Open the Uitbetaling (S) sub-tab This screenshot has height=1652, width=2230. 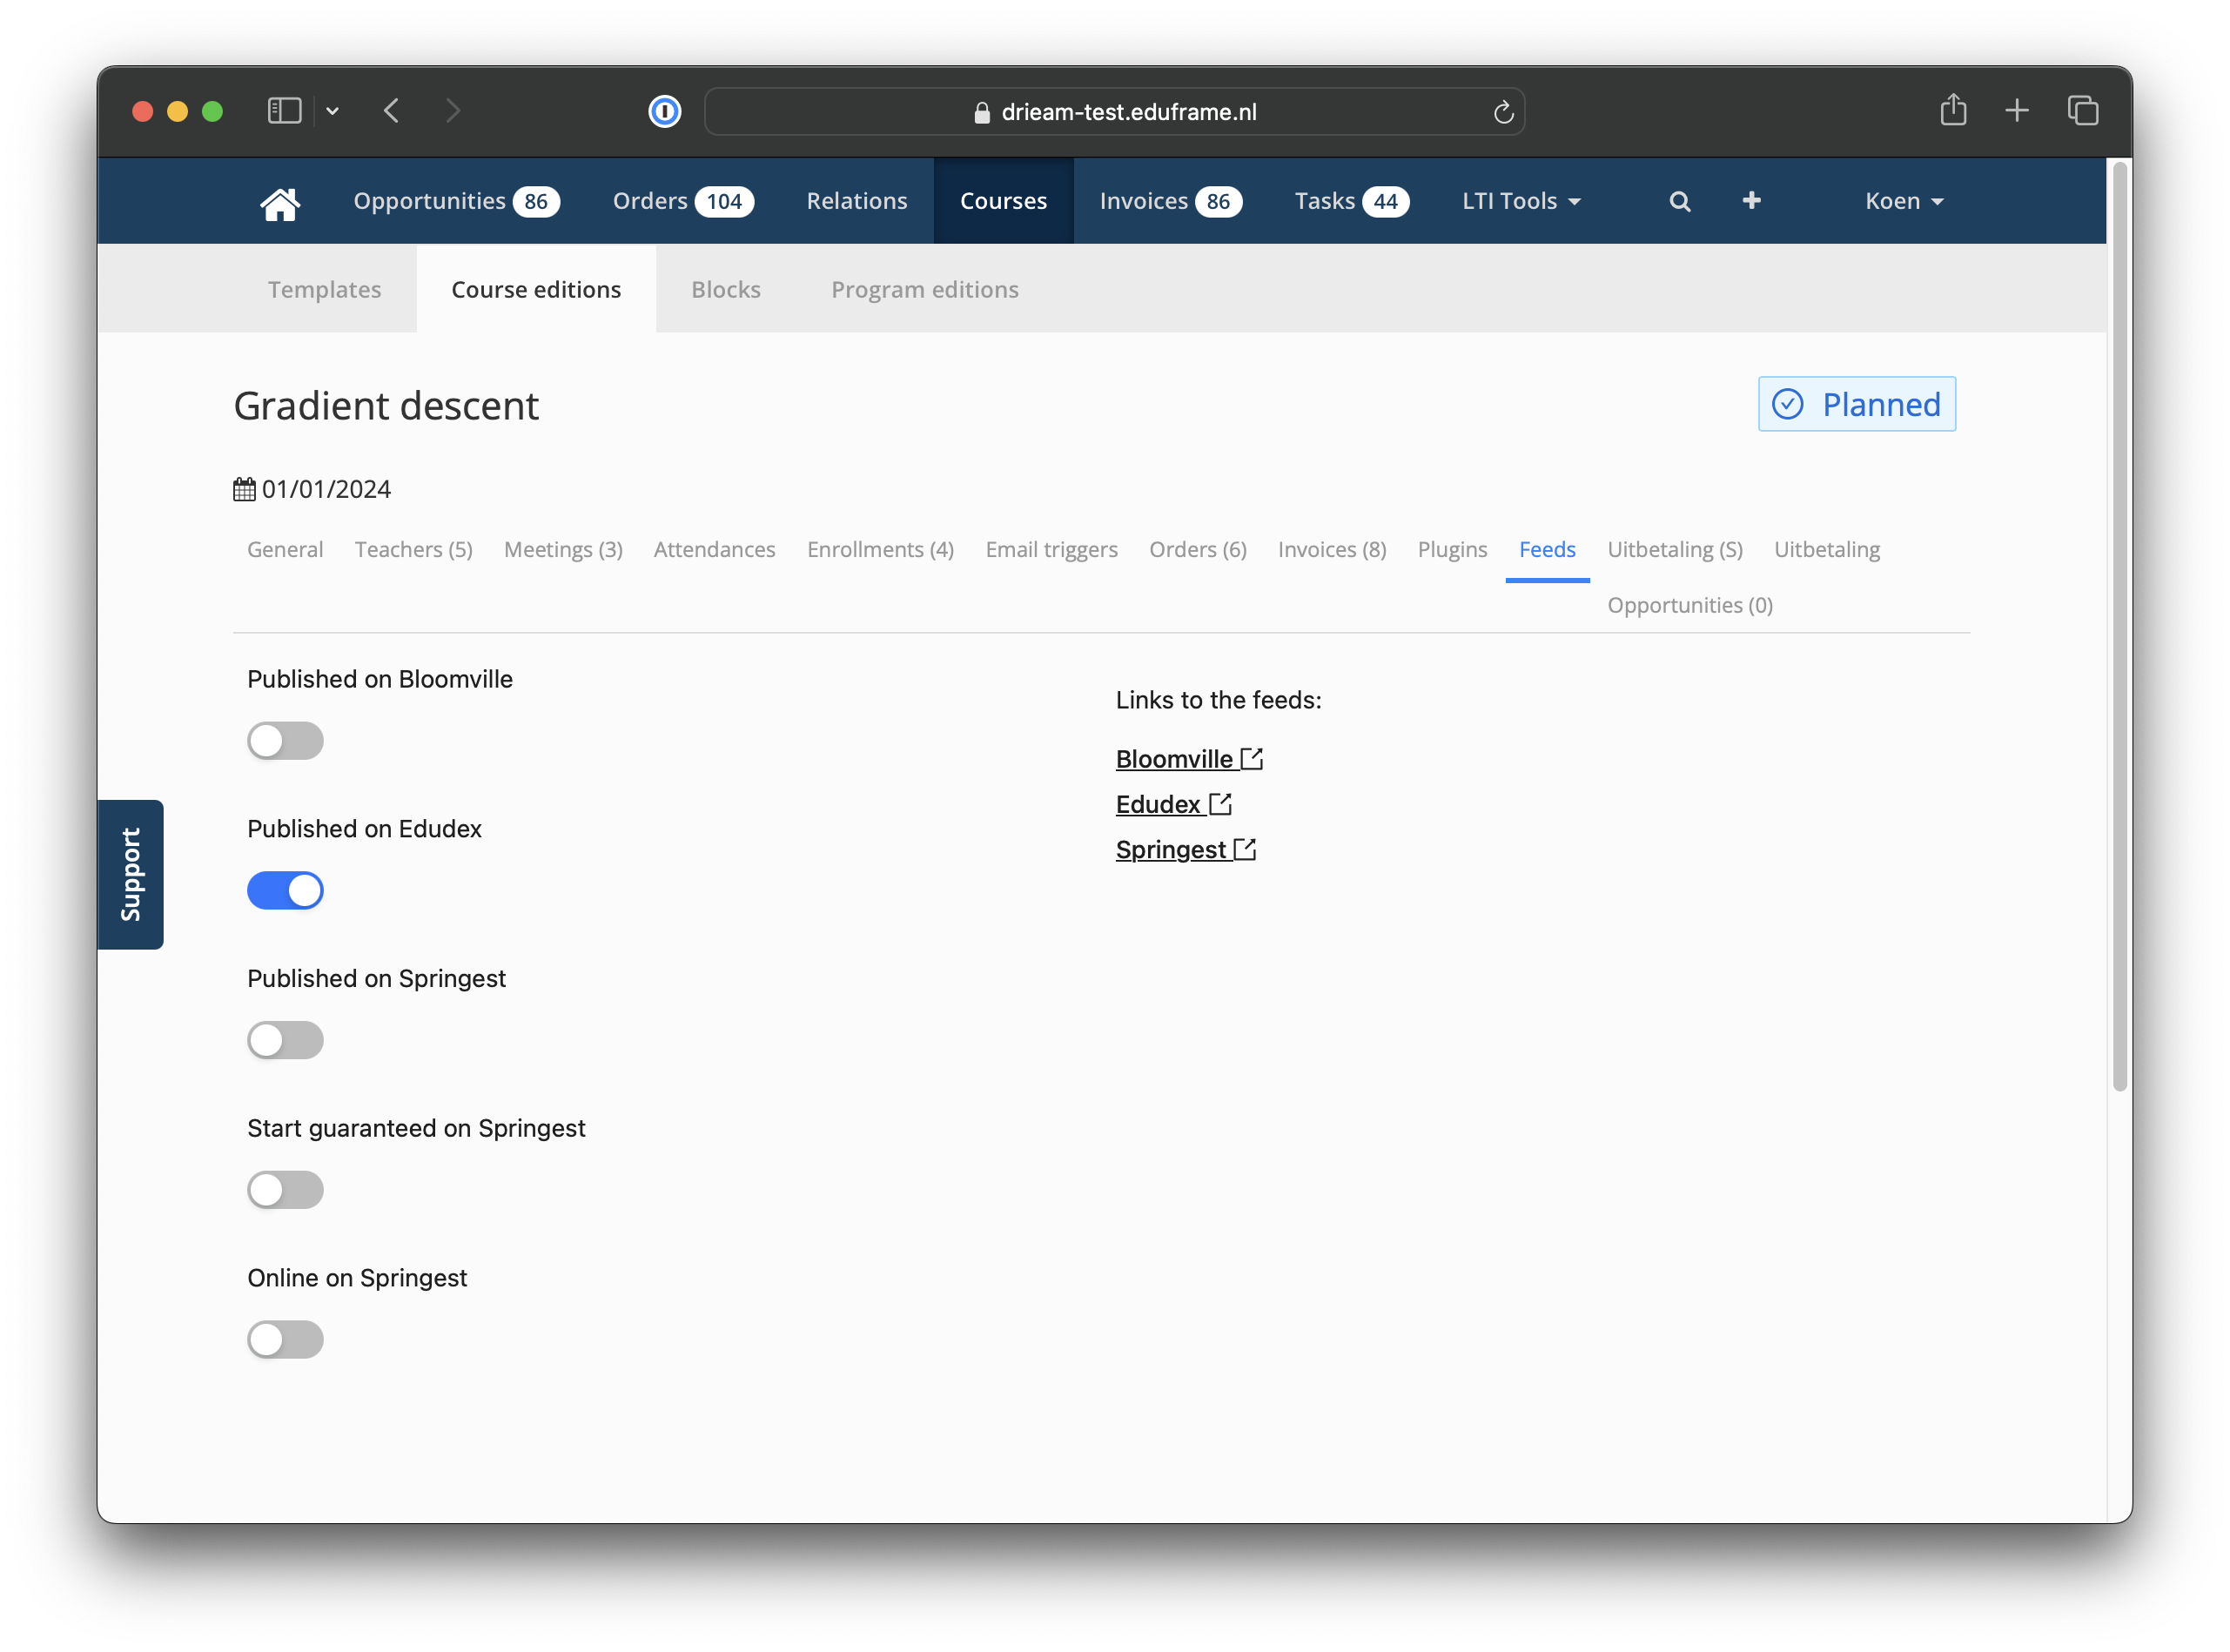coord(1675,549)
